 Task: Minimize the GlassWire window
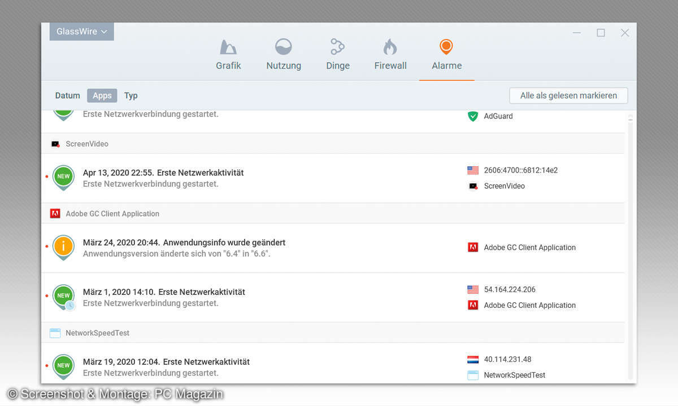(x=577, y=33)
